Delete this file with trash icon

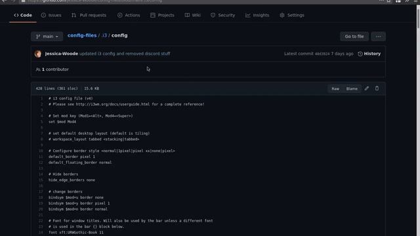[x=377, y=88]
